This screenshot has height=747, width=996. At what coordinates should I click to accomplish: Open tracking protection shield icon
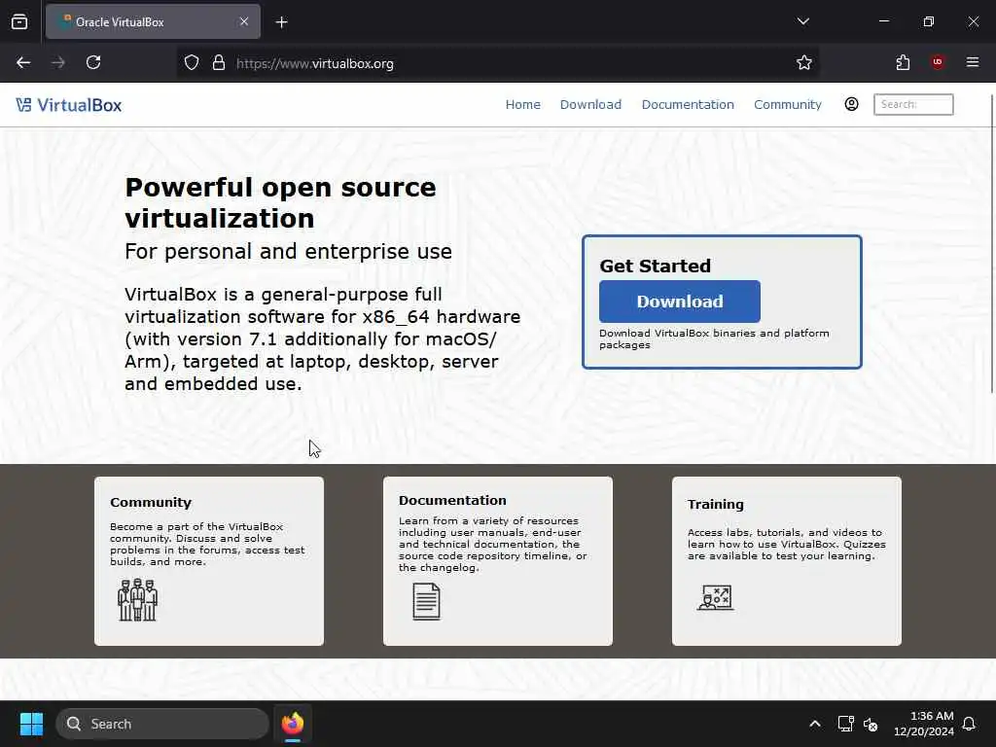point(192,63)
